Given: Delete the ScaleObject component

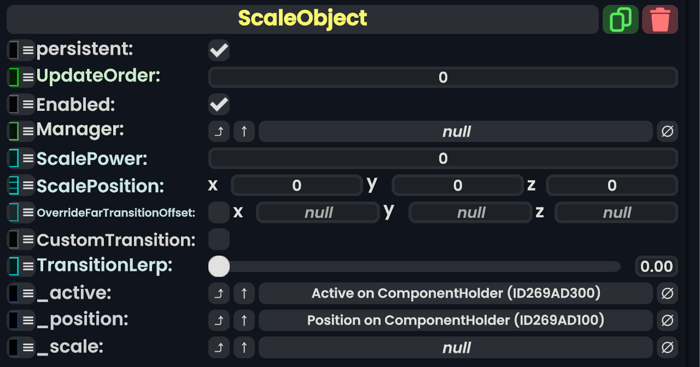Looking at the screenshot, I should click(660, 19).
